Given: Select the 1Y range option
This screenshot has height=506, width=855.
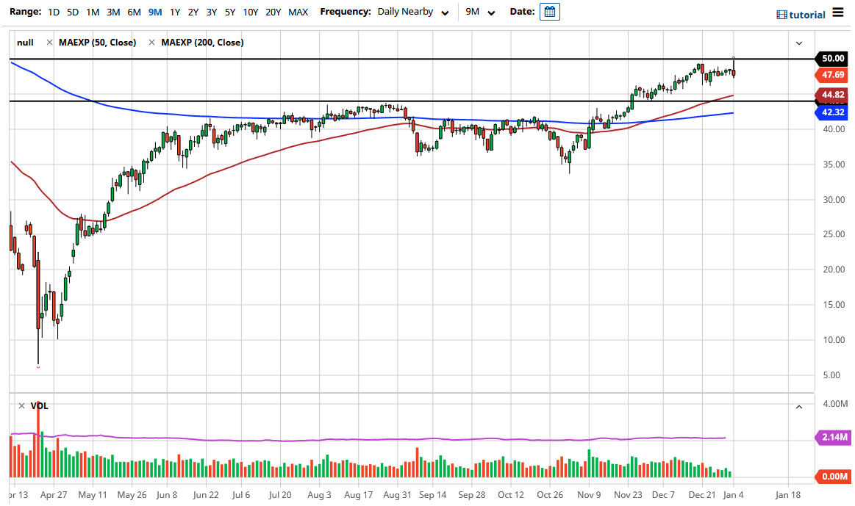Looking at the screenshot, I should 174,12.
